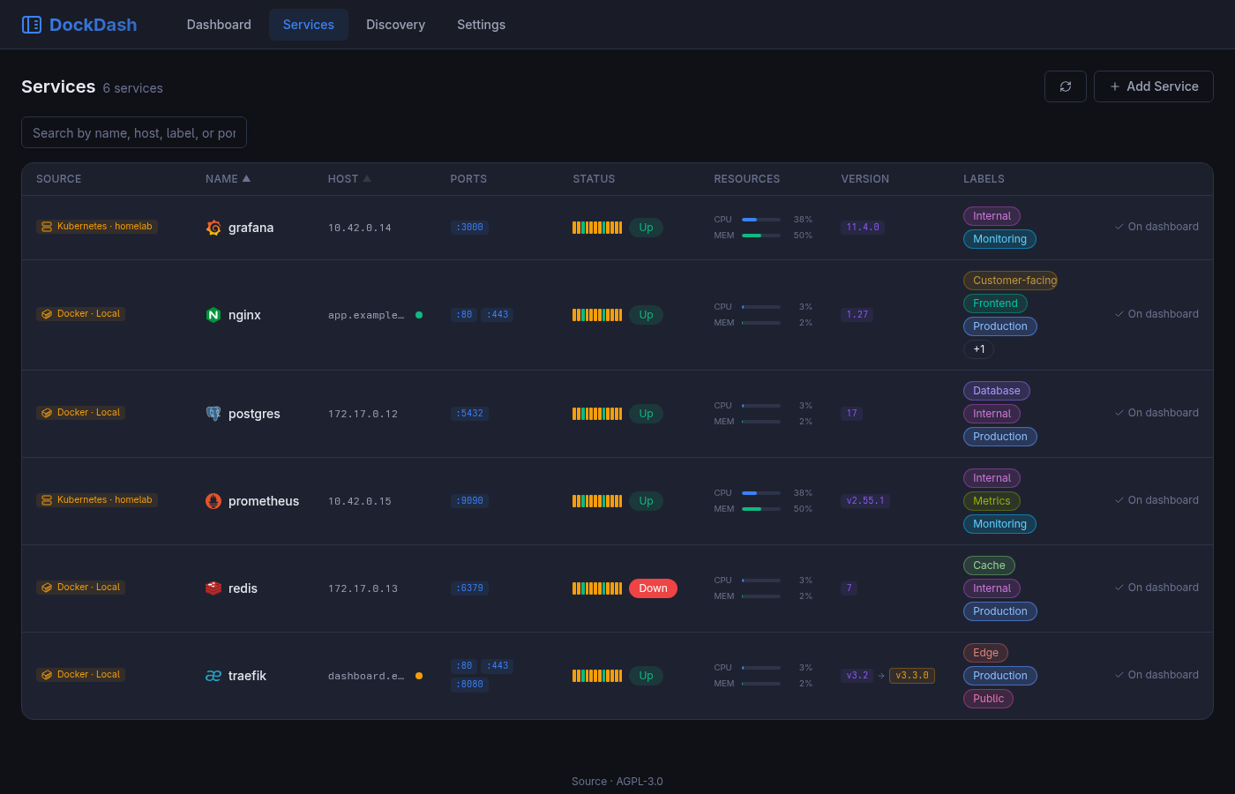
Task: Click traefik new version v3.3.0 badge
Action: coord(912,676)
